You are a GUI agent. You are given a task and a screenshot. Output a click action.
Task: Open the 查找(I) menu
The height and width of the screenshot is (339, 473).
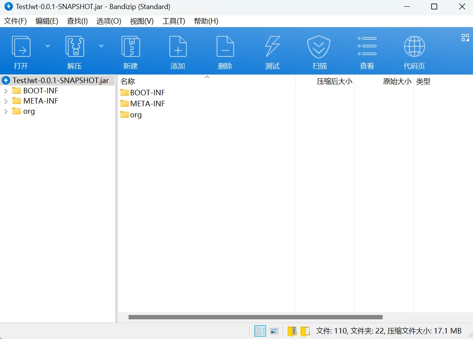pyautogui.click(x=77, y=21)
